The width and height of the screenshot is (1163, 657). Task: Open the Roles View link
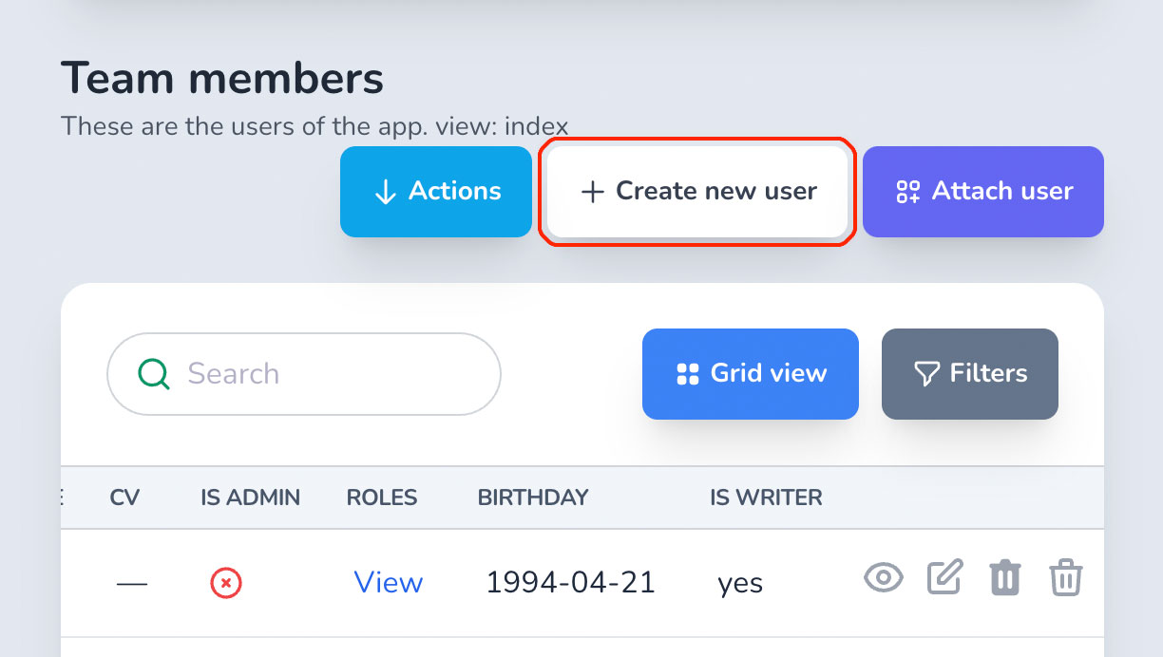click(x=389, y=582)
